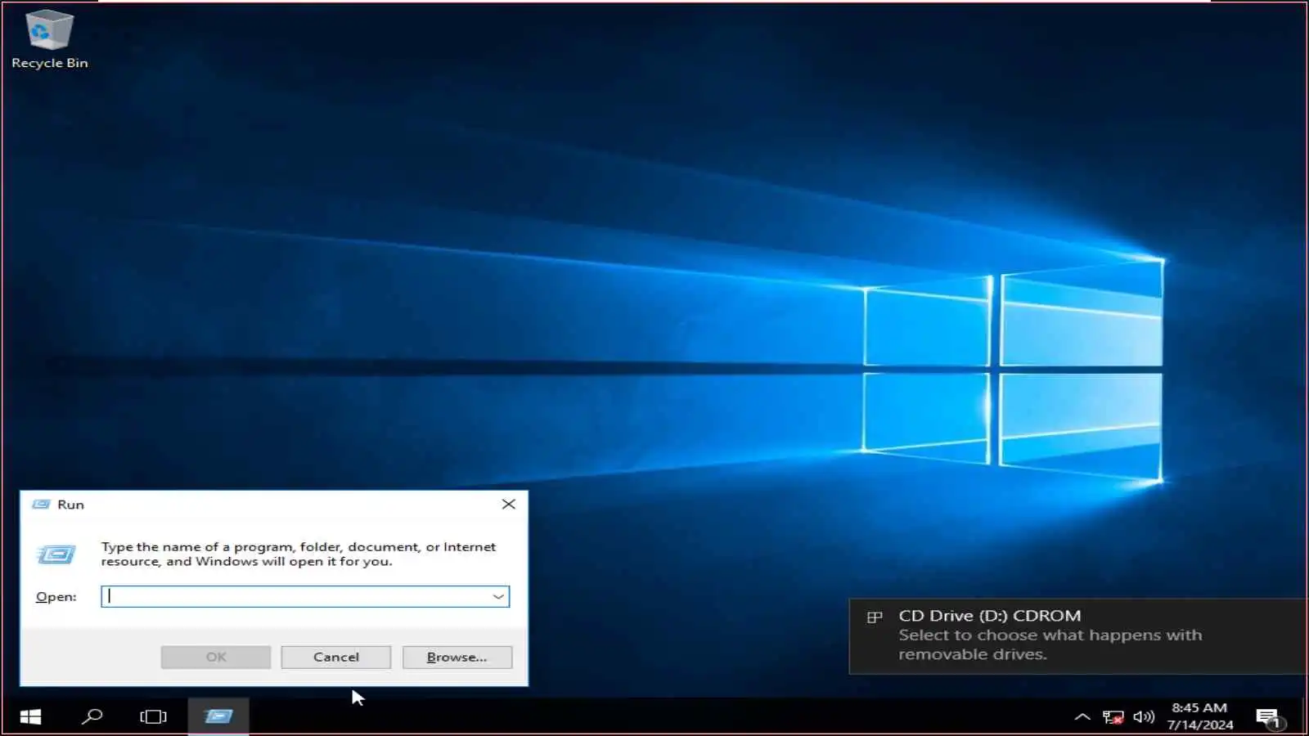The width and height of the screenshot is (1309, 736).
Task: Open the network status tray icon
Action: click(1113, 717)
